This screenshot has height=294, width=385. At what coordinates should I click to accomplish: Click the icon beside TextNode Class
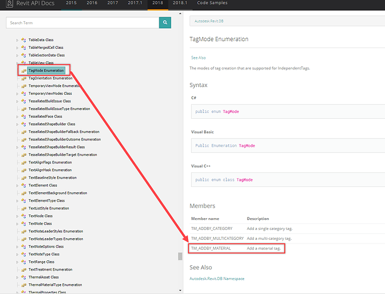[x=24, y=216]
